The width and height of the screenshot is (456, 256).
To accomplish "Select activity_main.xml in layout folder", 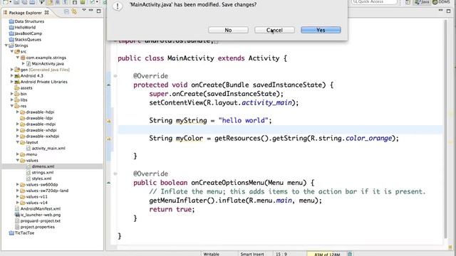I will coord(48,149).
